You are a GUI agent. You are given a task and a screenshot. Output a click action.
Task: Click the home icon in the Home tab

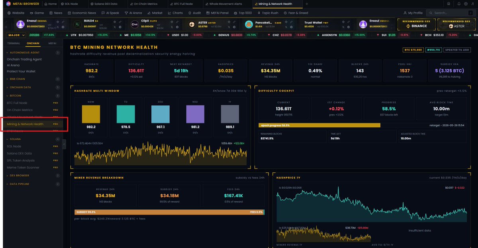(x=46, y=4)
